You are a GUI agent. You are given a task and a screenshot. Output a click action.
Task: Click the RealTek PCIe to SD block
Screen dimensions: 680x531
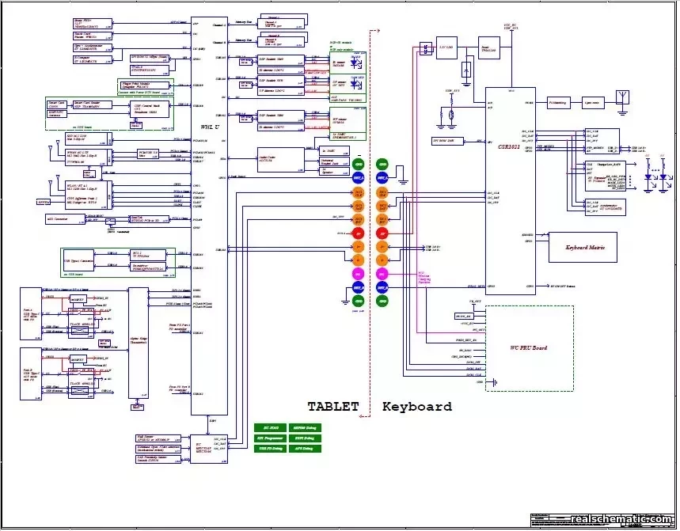[x=149, y=219]
